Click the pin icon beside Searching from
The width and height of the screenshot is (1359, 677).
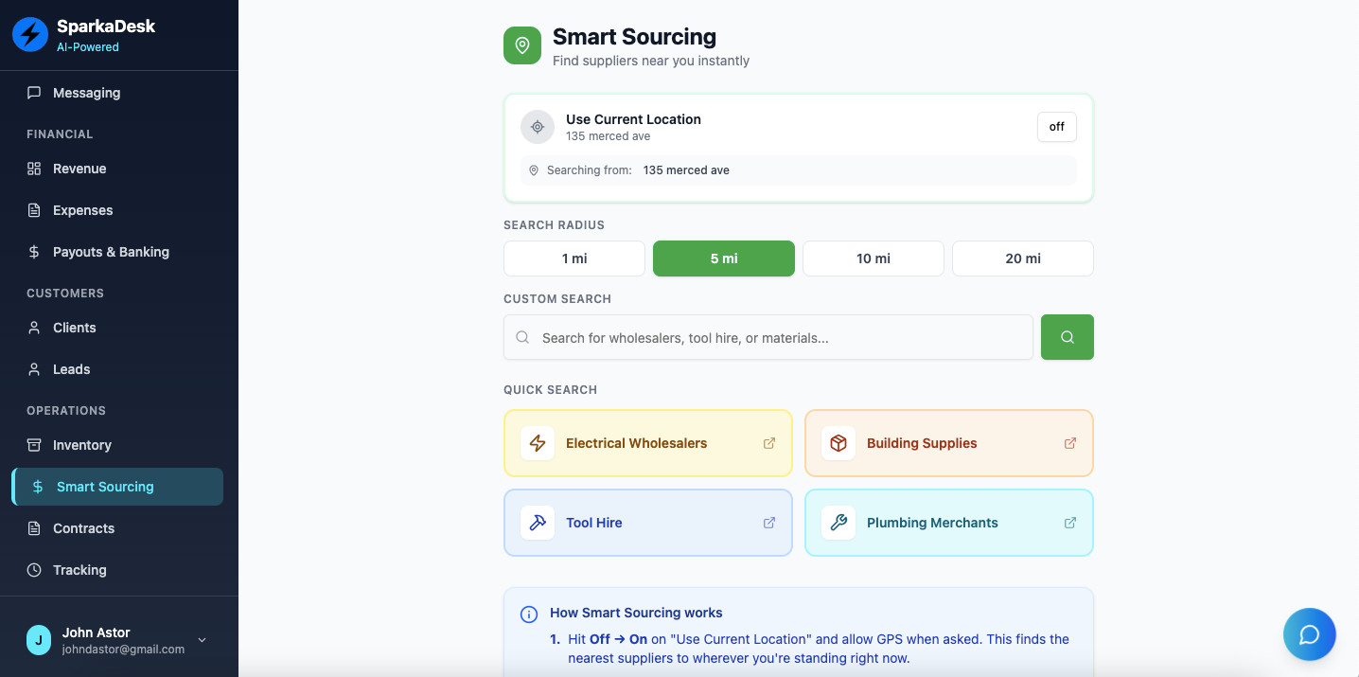coord(534,170)
